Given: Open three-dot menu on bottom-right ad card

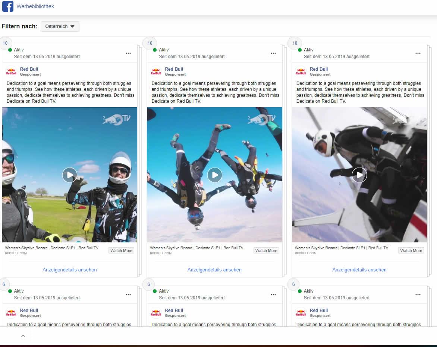Looking at the screenshot, I should click(x=418, y=295).
